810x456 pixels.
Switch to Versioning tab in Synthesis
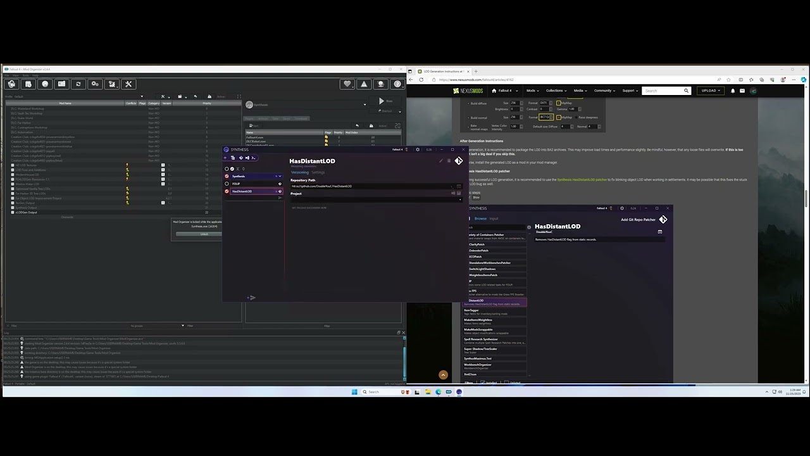(299, 172)
